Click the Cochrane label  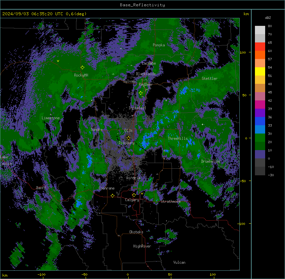pyautogui.click(x=106, y=188)
